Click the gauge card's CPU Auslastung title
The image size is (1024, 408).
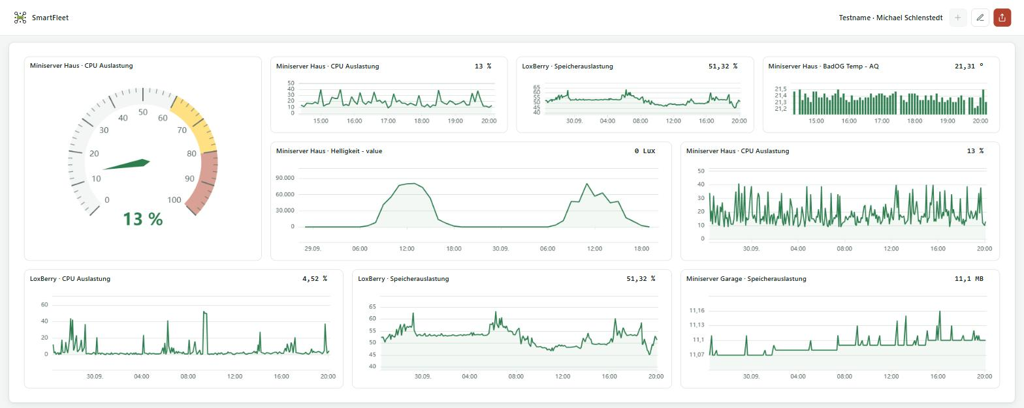coord(82,66)
